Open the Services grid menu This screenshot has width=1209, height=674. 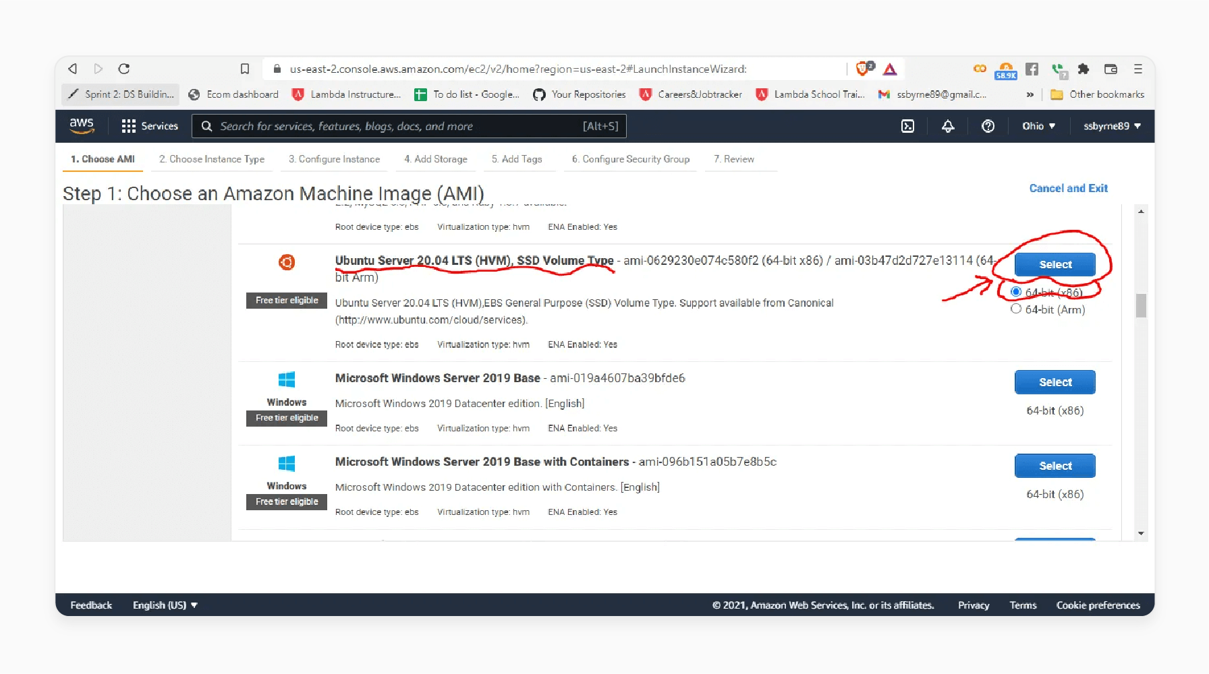(150, 126)
